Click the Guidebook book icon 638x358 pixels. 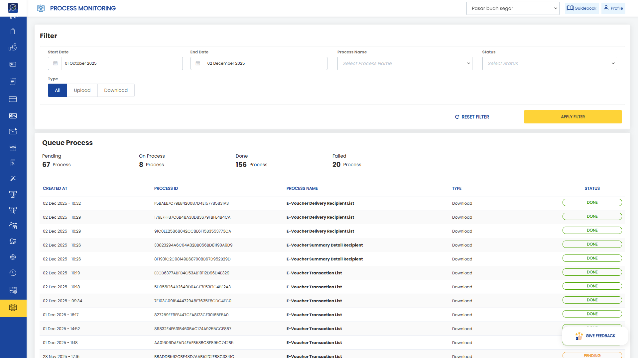coord(570,8)
